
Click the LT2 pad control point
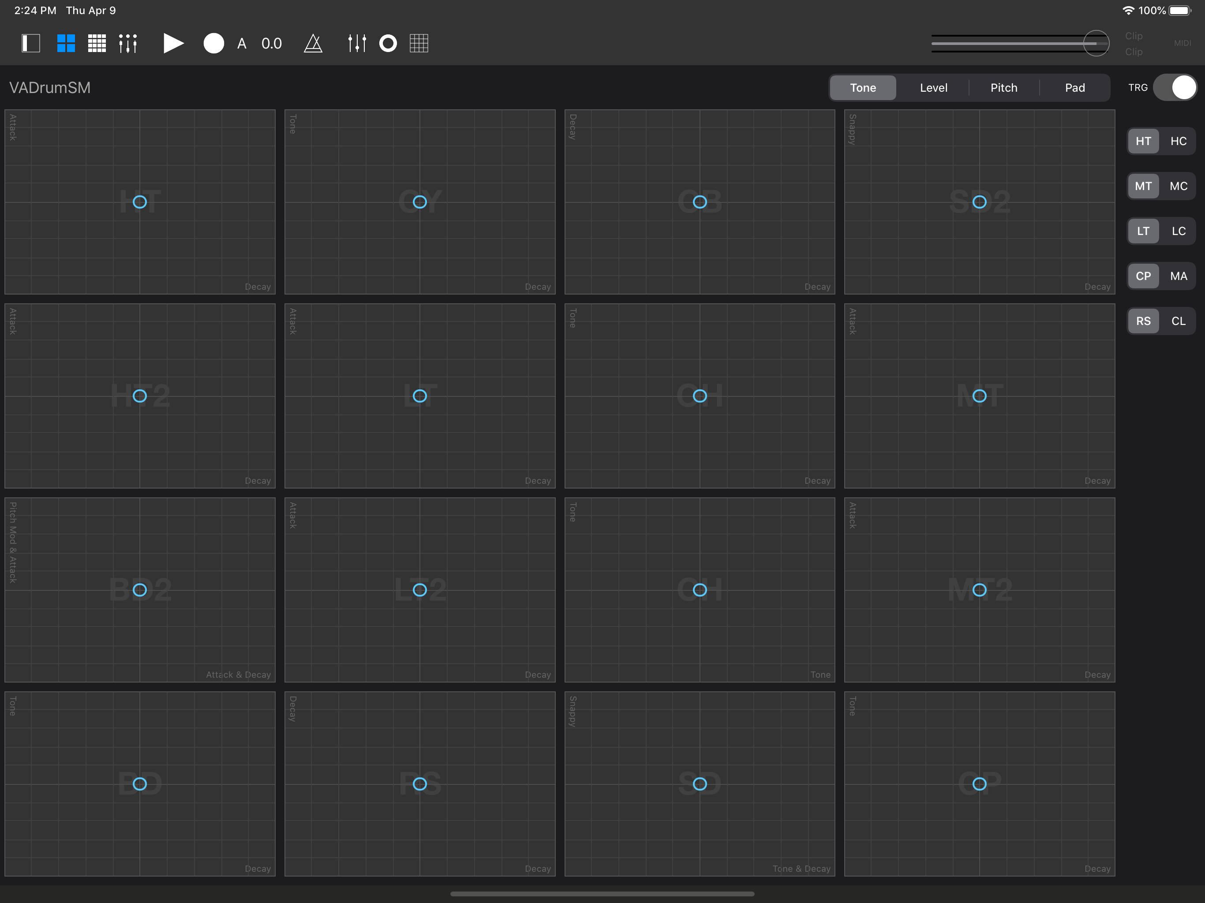[419, 590]
